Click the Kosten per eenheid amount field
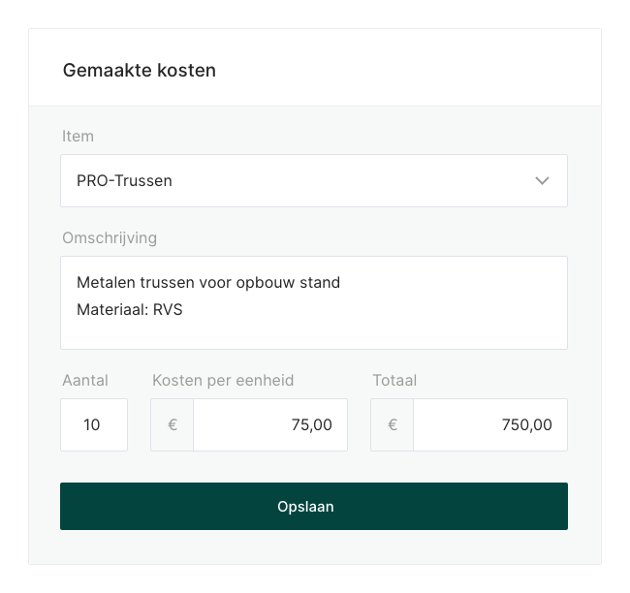The height and width of the screenshot is (593, 630). click(x=269, y=424)
